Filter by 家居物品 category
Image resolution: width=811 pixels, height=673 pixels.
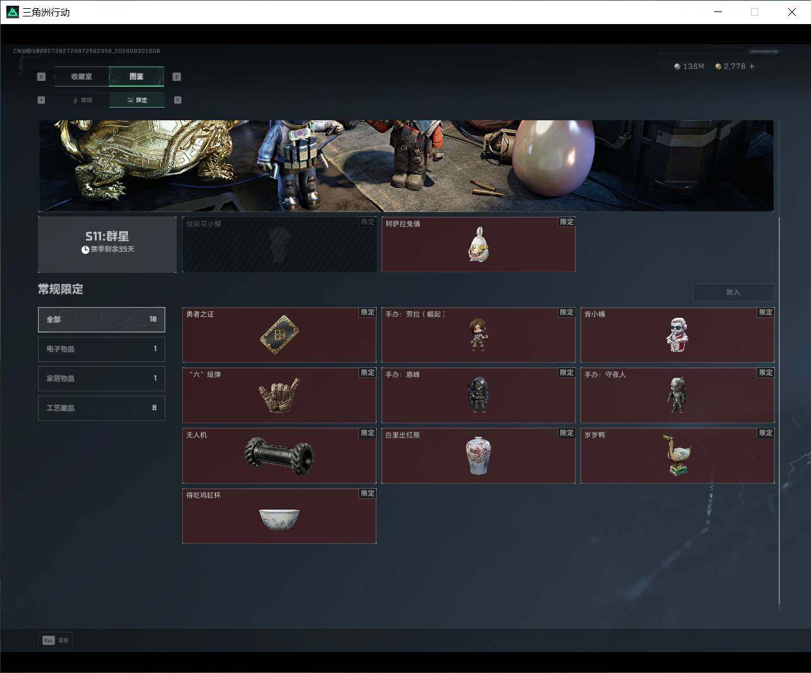click(101, 379)
